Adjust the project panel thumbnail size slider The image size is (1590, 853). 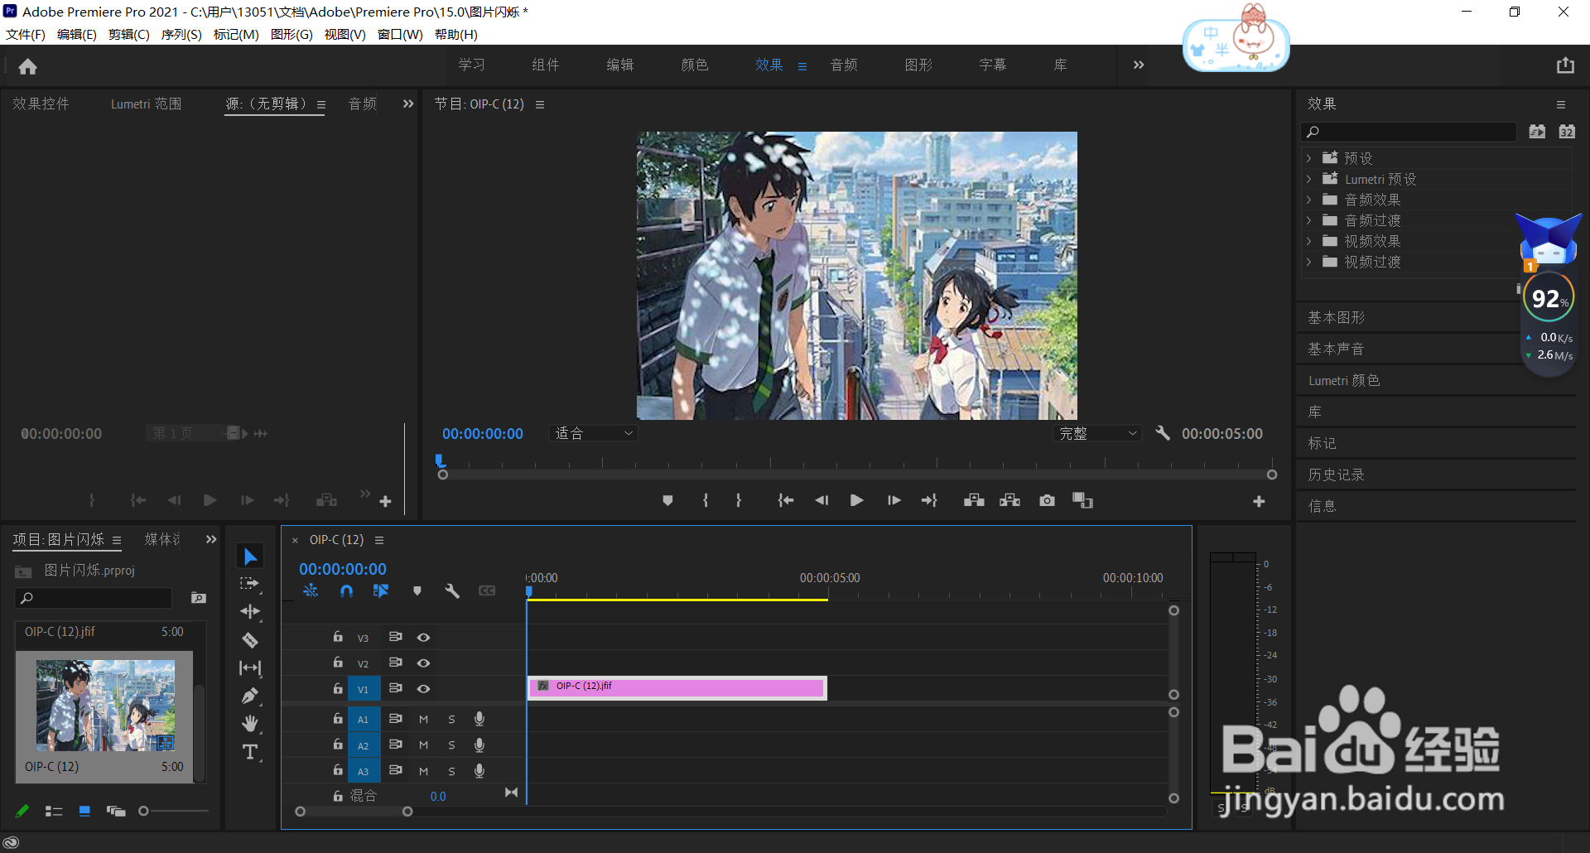144,812
